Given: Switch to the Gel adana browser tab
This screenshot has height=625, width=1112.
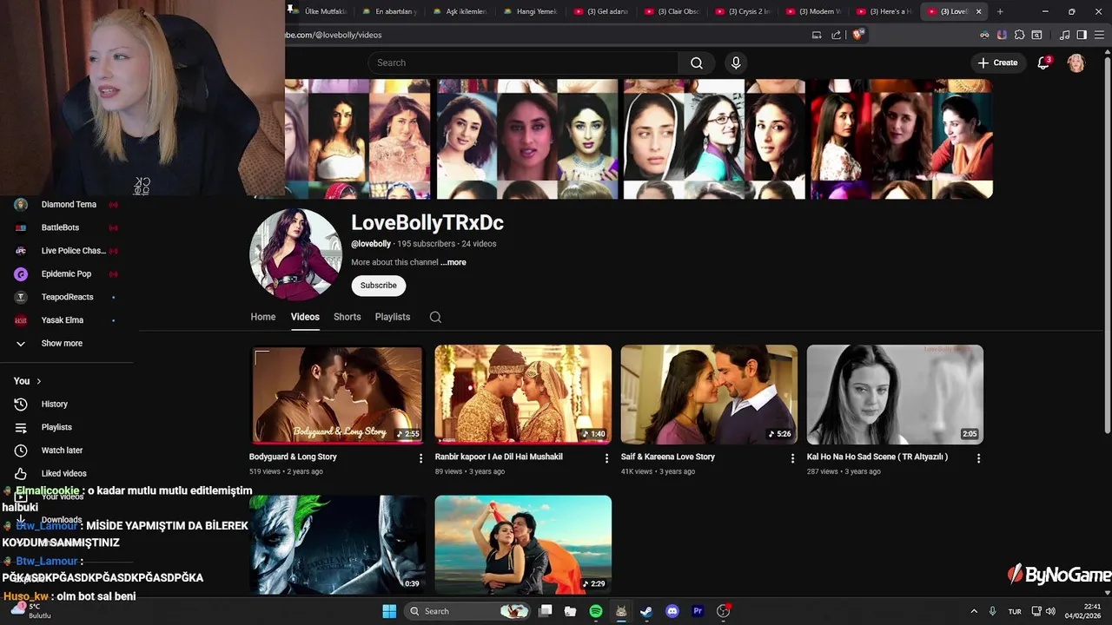Looking at the screenshot, I should pyautogui.click(x=601, y=11).
